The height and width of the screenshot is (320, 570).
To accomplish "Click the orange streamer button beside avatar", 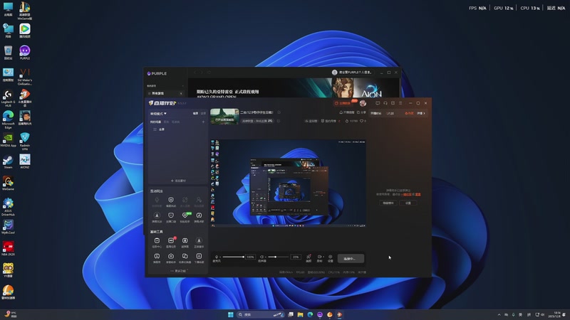I will pyautogui.click(x=343, y=103).
